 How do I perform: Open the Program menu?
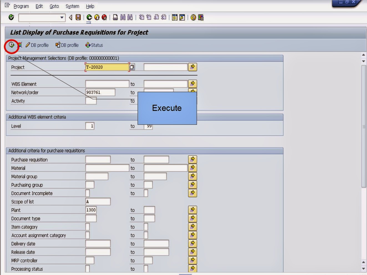(21, 6)
